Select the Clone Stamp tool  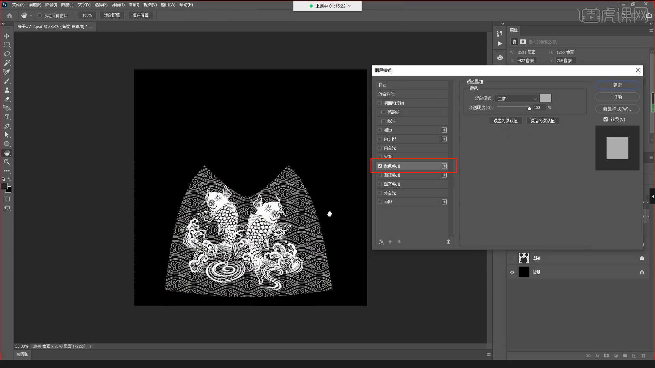(x=7, y=90)
